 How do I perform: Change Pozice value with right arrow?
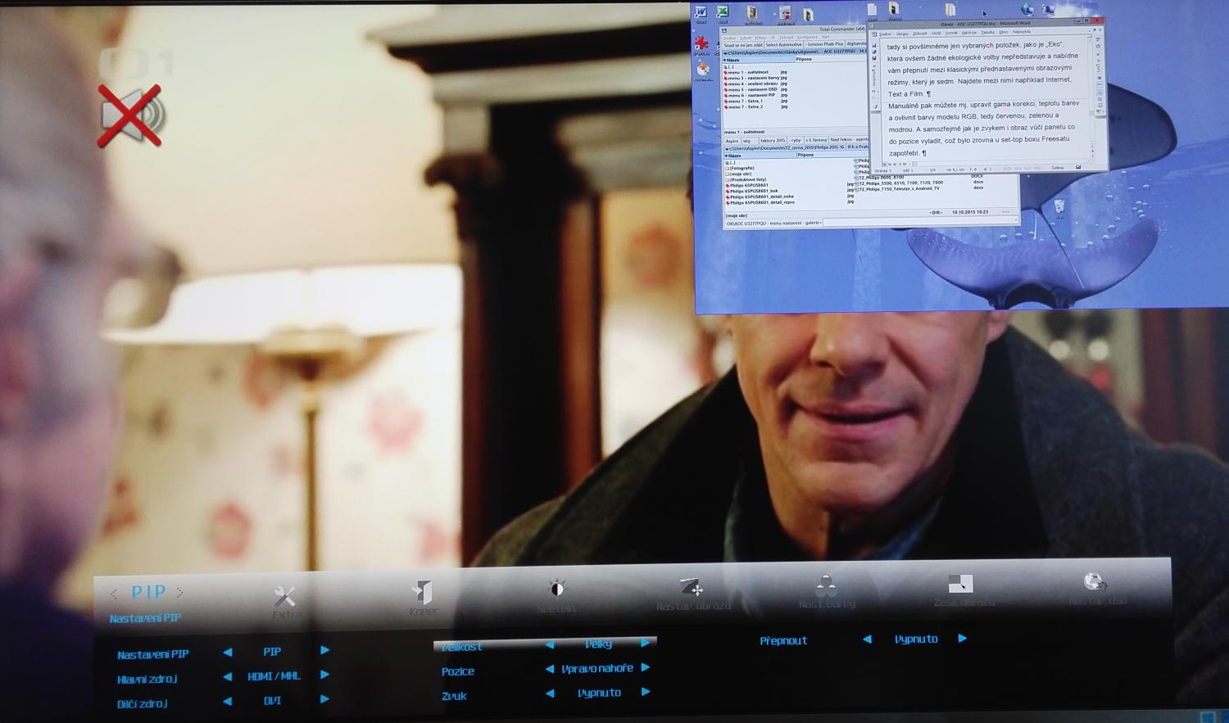click(x=646, y=667)
